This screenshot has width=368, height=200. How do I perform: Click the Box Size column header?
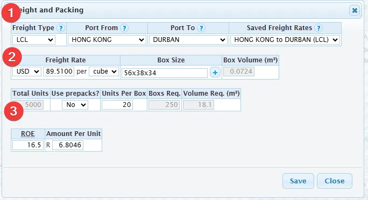171,60
